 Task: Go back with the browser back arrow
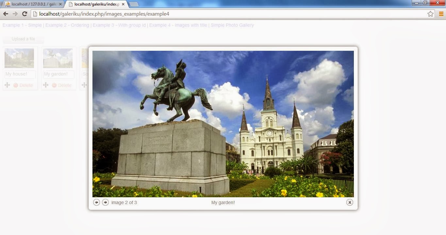coord(6,14)
